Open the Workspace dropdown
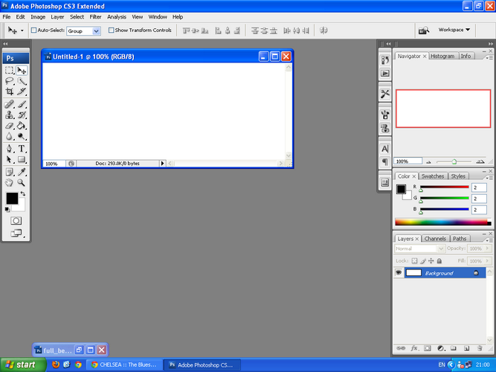The height and width of the screenshot is (372, 496). 454,30
